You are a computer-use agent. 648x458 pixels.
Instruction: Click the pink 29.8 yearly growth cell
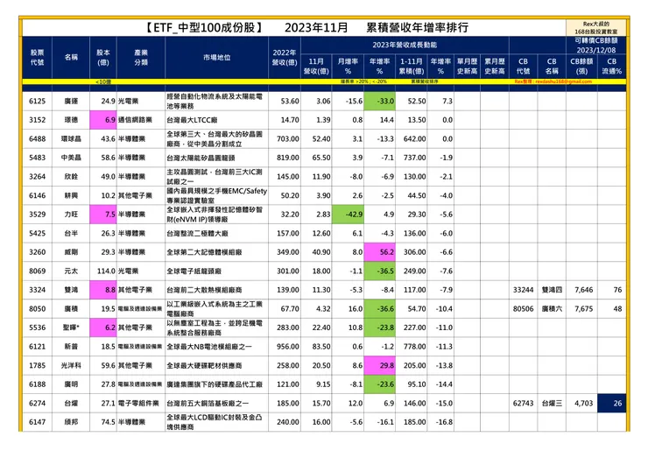(379, 365)
